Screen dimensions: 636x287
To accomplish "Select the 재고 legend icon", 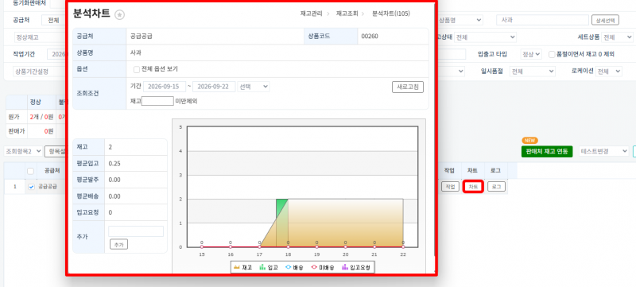I will pos(237,267).
